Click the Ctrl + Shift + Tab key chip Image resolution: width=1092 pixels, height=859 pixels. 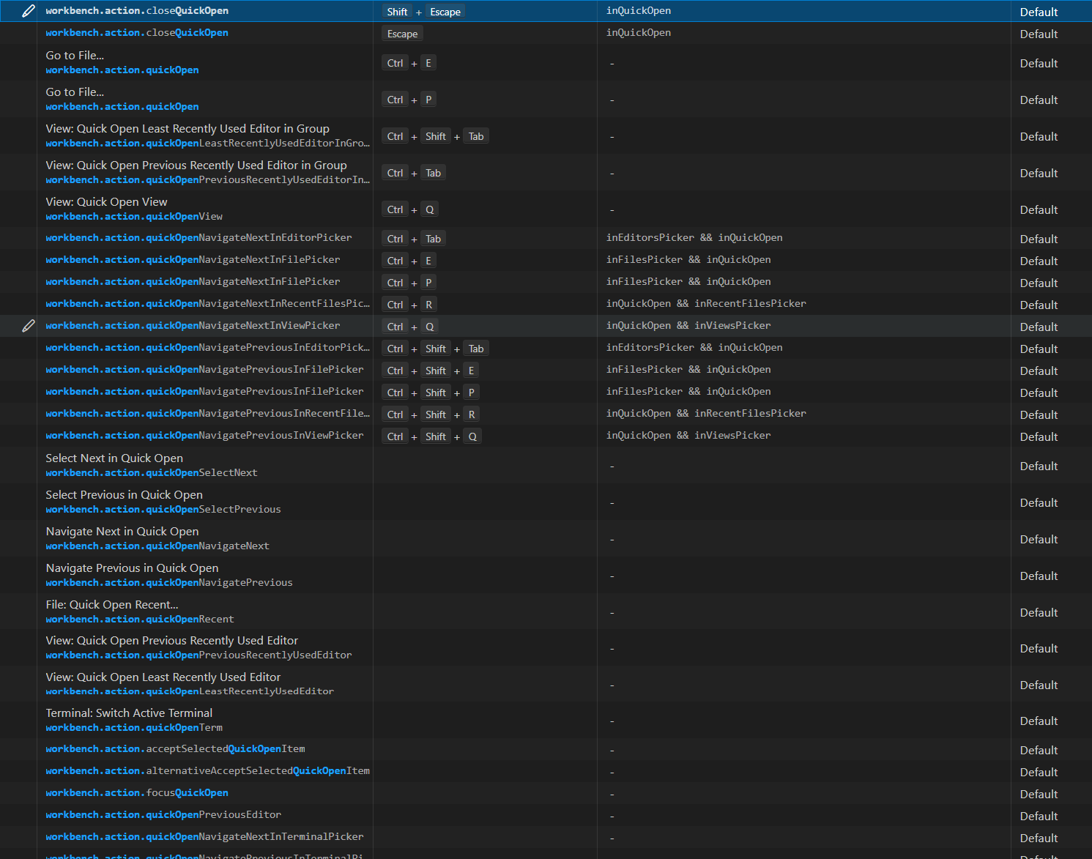[434, 135]
